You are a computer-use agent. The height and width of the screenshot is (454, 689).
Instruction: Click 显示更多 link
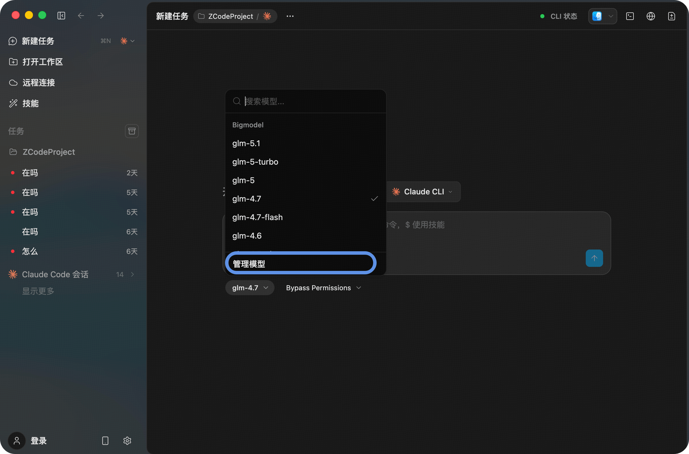point(38,291)
